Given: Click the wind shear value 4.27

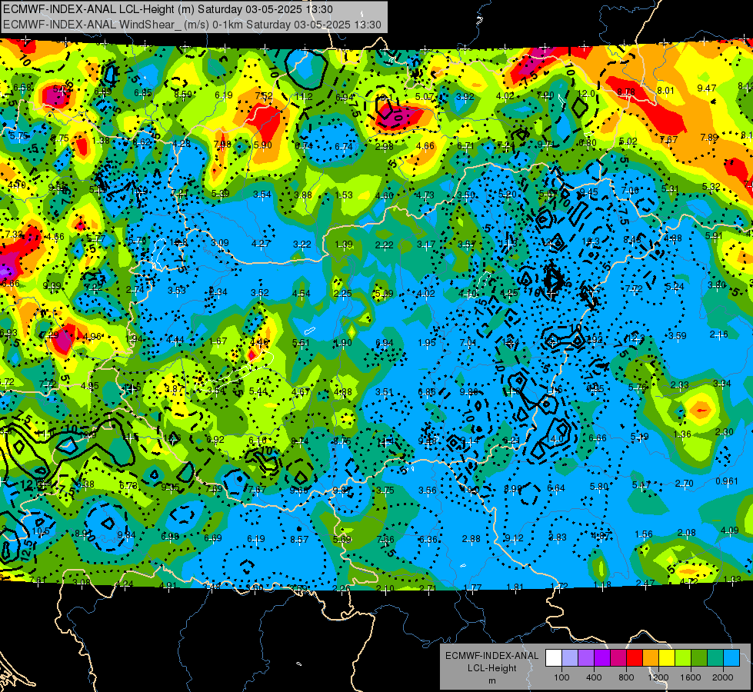Looking at the screenshot, I should click(261, 244).
